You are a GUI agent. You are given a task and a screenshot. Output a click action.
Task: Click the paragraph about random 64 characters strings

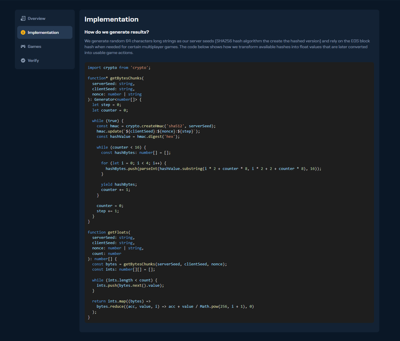[227, 47]
